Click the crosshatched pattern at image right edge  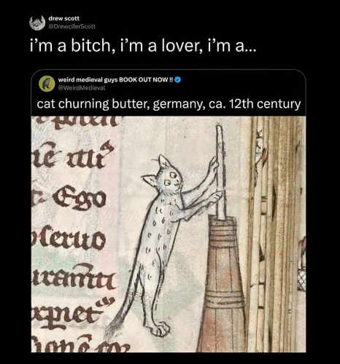click(301, 279)
